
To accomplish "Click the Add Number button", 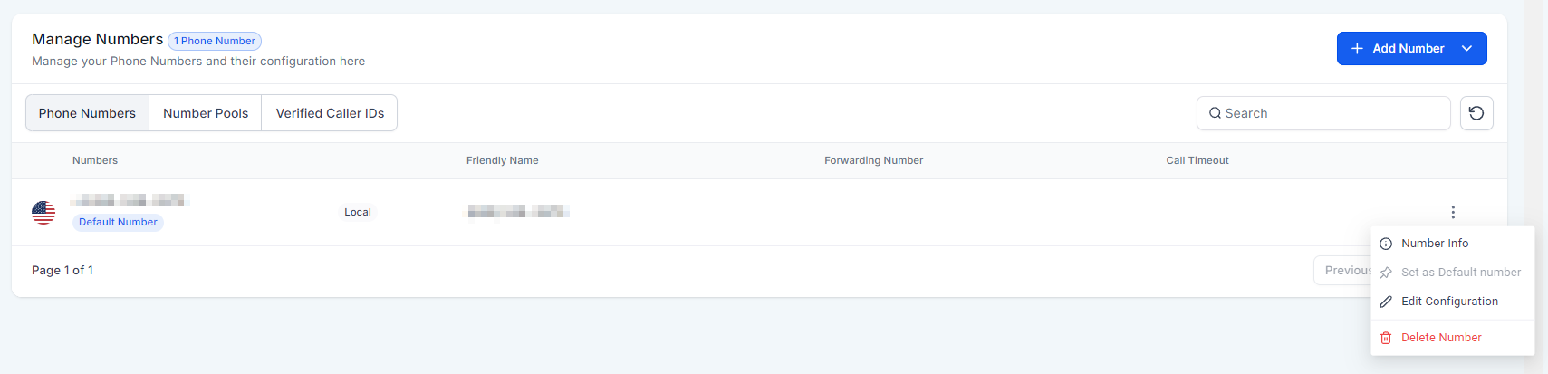I will (x=1408, y=49).
